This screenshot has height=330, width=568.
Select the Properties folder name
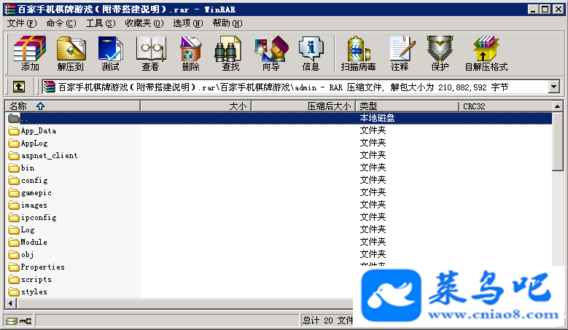[43, 267]
